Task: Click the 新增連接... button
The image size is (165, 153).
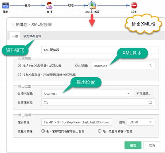Action: click(x=143, y=93)
